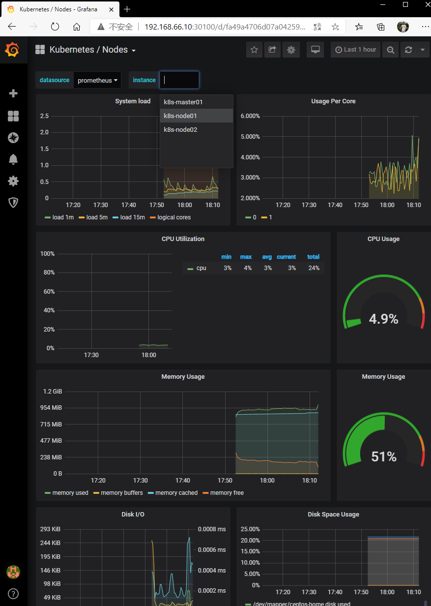Open the Server Admin shield icon

[x=13, y=203]
